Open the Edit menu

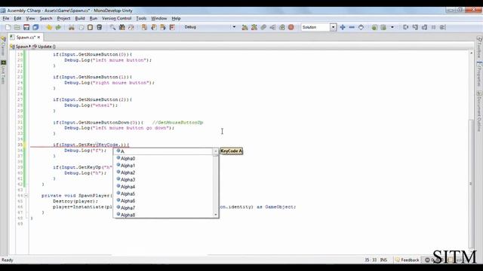click(17, 18)
